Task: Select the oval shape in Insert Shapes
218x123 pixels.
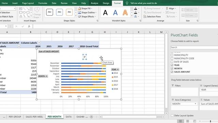Action: click(24, 12)
